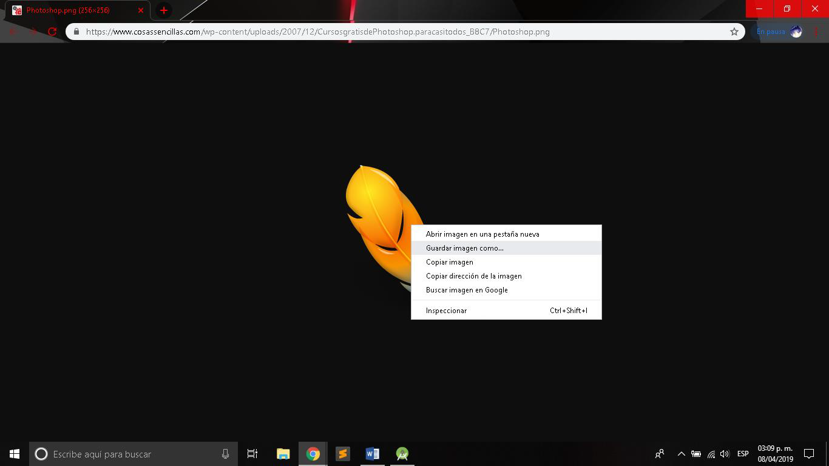This screenshot has height=466, width=829.
Task: Choose 'Inspeccionar' from context menu
Action: pyautogui.click(x=506, y=310)
